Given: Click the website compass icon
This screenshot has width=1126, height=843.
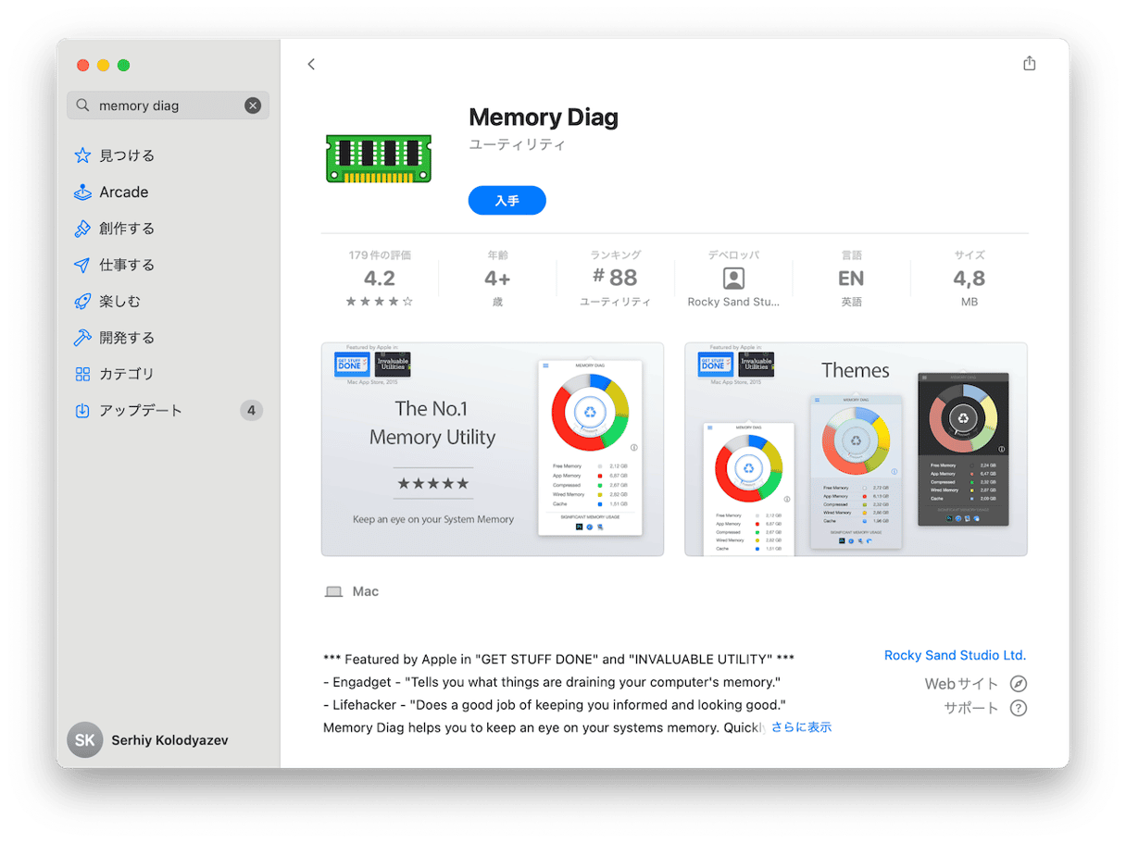Looking at the screenshot, I should coord(1019,684).
